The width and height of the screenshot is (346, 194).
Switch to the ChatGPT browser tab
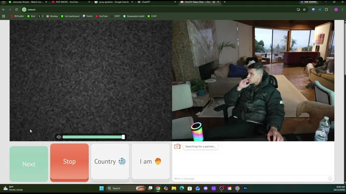[x=146, y=2]
